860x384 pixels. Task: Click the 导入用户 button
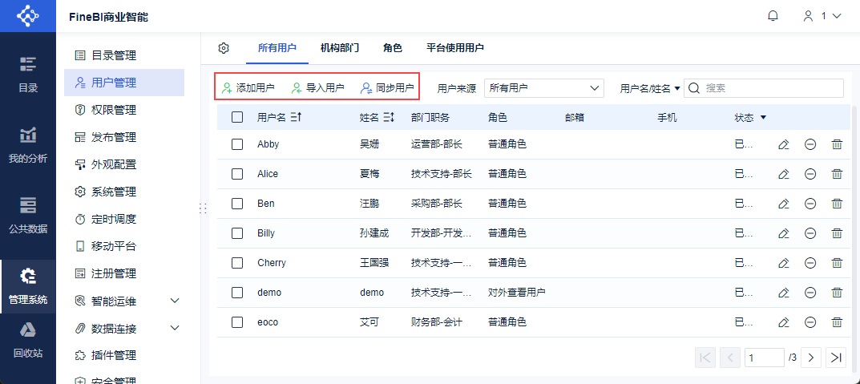click(317, 88)
